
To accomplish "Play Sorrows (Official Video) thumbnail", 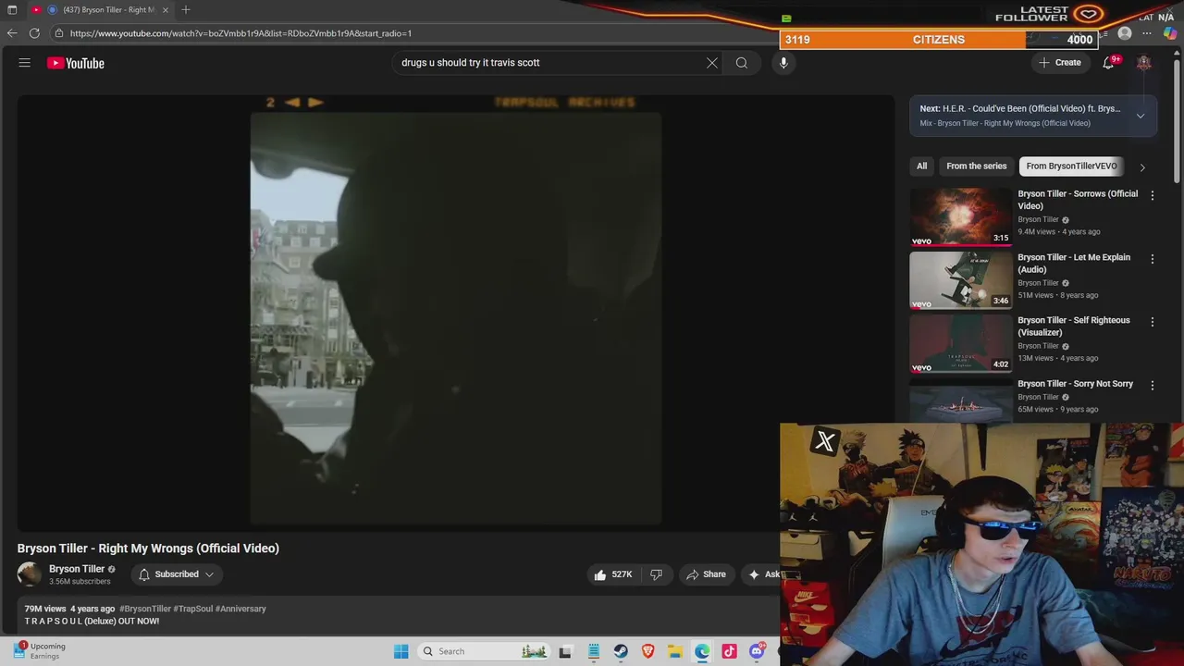I will (x=960, y=217).
